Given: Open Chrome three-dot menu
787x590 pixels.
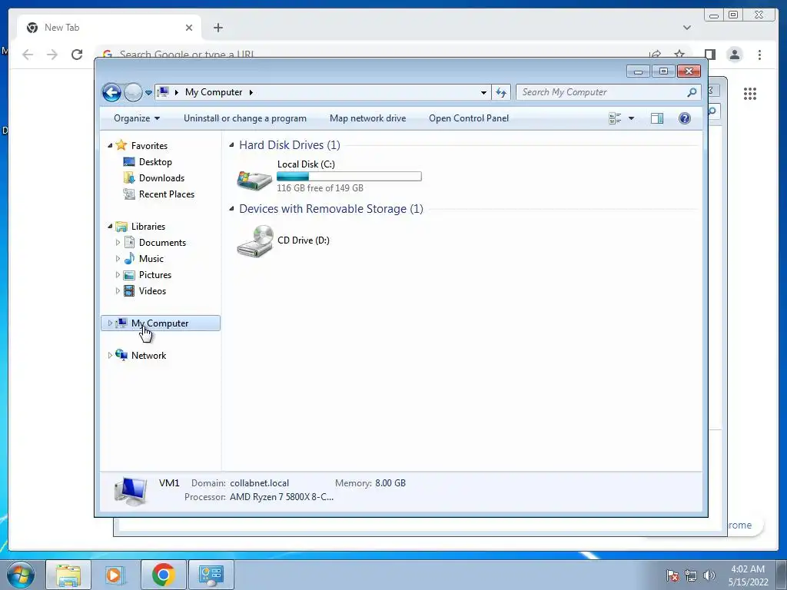Looking at the screenshot, I should coord(759,55).
